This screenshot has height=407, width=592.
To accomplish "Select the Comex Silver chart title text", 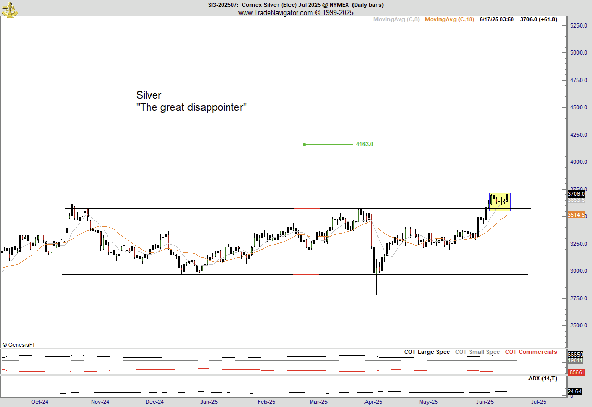I will pyautogui.click(x=296, y=5).
